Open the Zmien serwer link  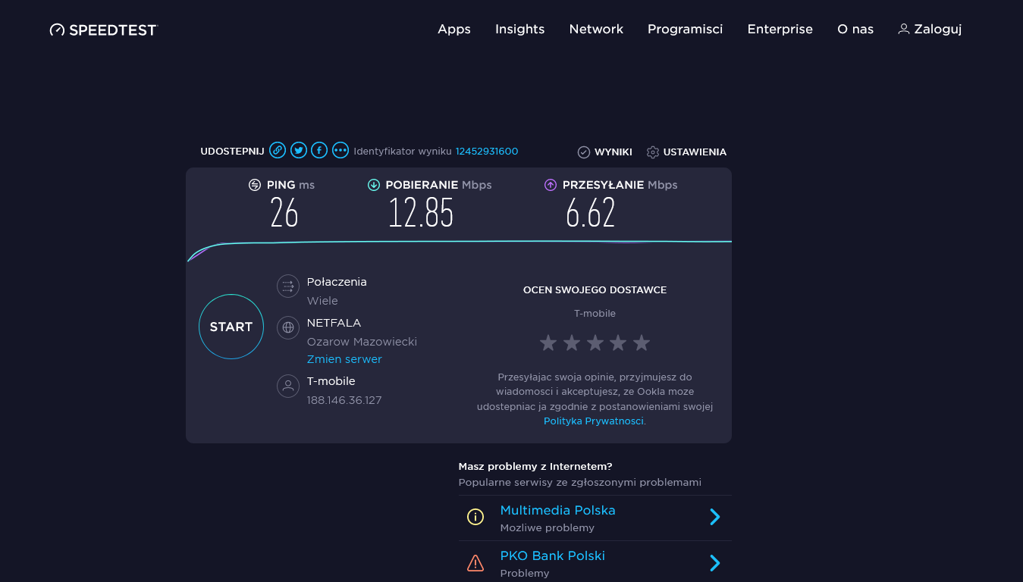tap(344, 358)
